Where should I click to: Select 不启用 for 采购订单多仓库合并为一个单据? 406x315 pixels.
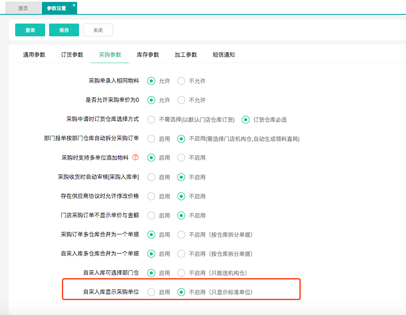[x=181, y=234]
